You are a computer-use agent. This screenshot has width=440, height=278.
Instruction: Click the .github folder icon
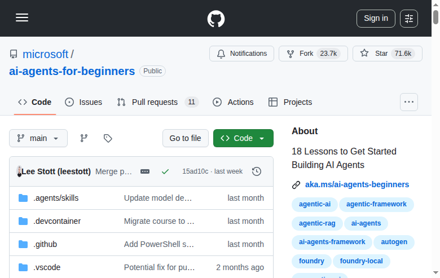23,244
